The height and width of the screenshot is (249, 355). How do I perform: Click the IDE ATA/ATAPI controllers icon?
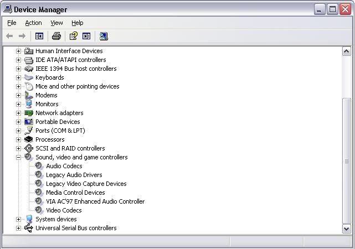pos(29,60)
